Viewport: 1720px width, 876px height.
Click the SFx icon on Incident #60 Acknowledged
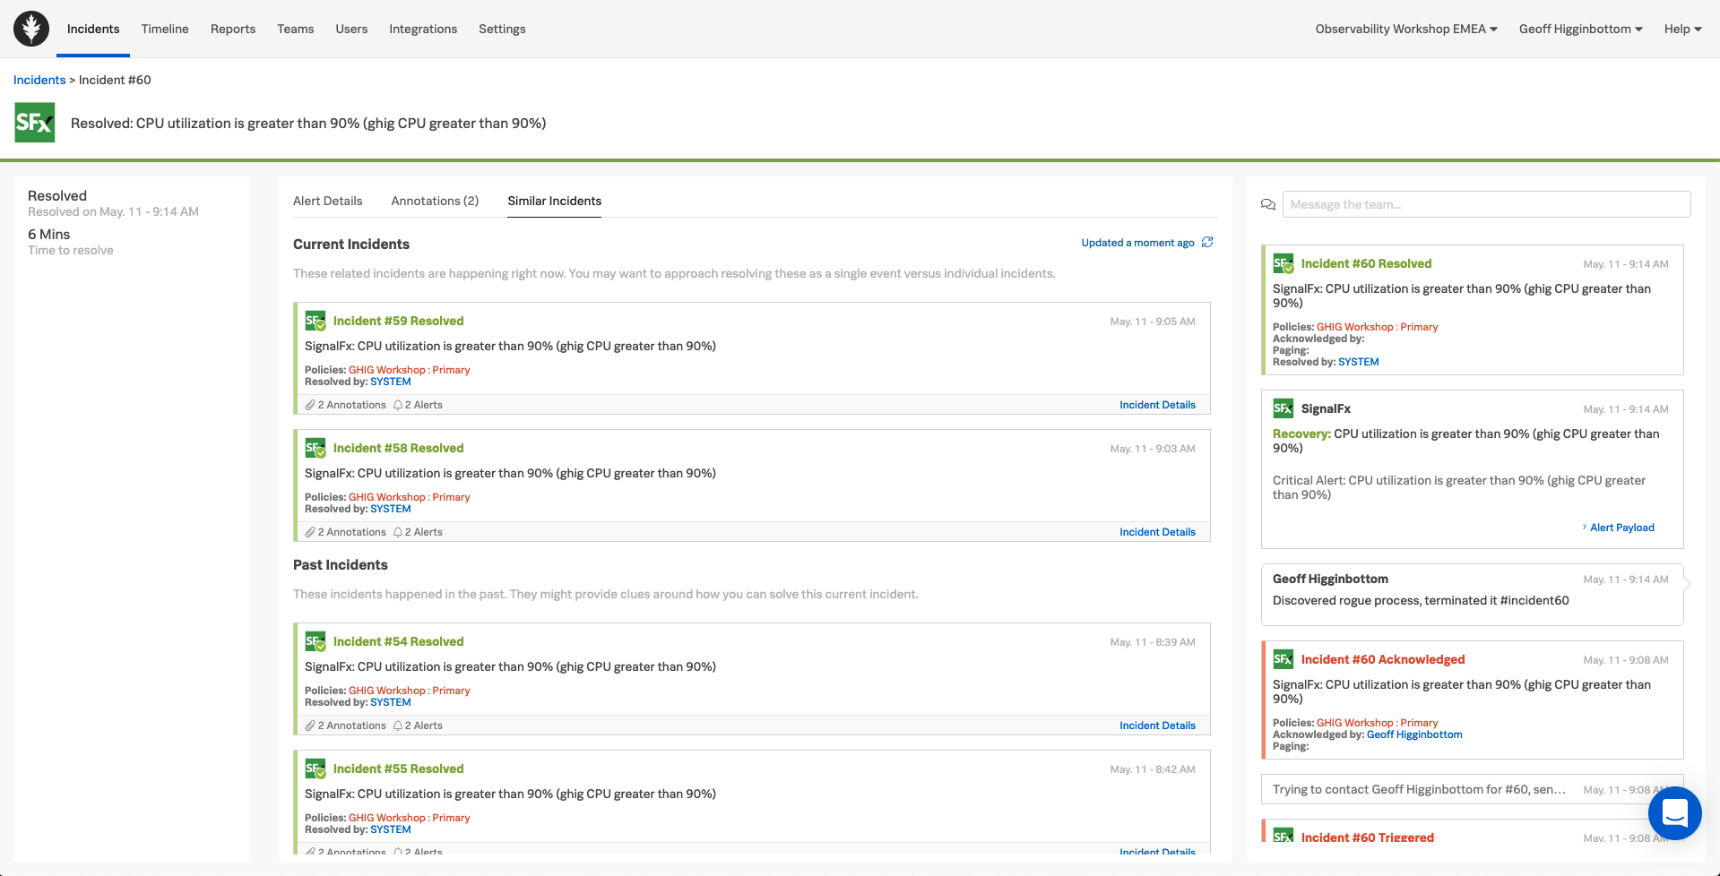click(1283, 659)
